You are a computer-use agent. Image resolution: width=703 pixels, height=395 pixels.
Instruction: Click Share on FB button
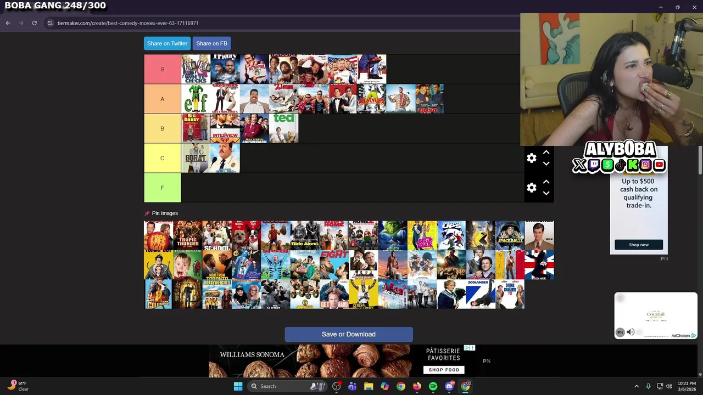pos(211,43)
